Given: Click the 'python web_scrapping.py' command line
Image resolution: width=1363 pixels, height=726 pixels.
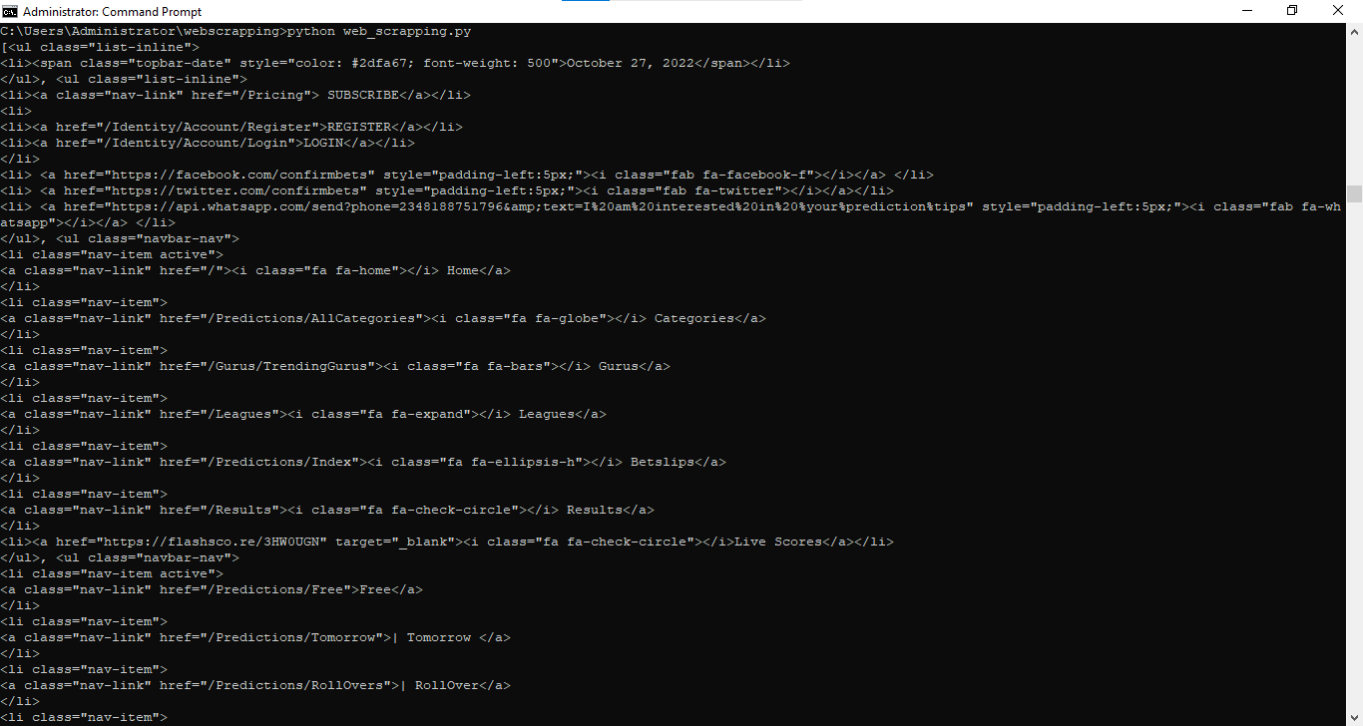Looking at the screenshot, I should (235, 31).
